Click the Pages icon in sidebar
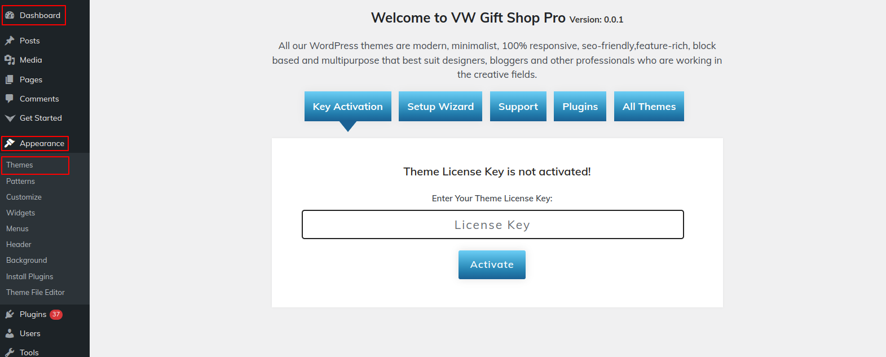The height and width of the screenshot is (357, 886). (x=10, y=80)
